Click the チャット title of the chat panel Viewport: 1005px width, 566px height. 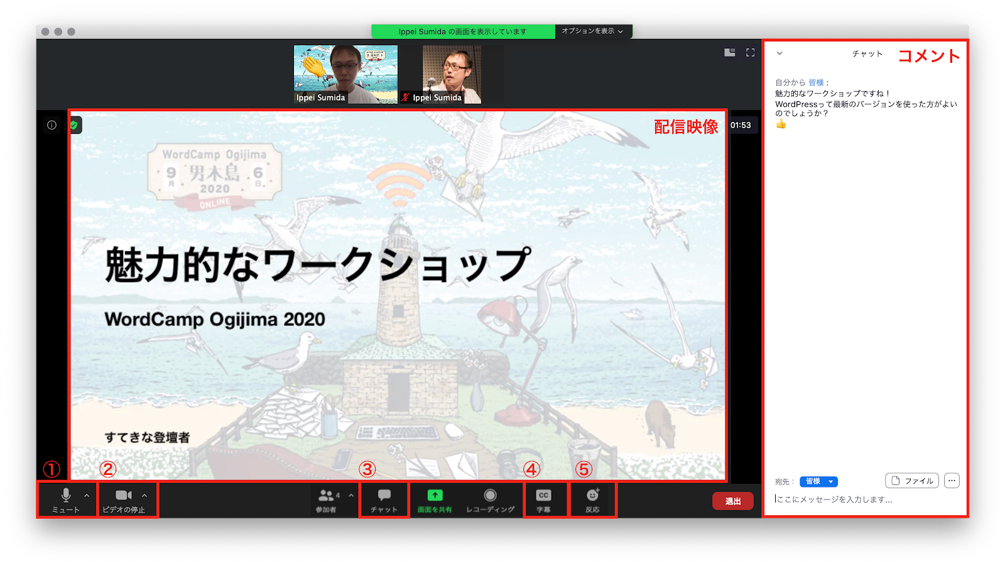coord(867,54)
